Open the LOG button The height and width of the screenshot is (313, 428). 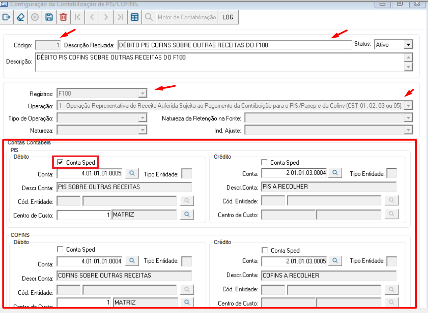coord(228,17)
